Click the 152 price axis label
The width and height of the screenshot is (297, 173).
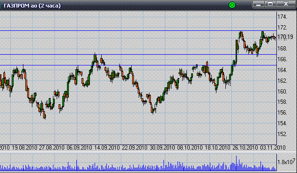(x=282, y=134)
